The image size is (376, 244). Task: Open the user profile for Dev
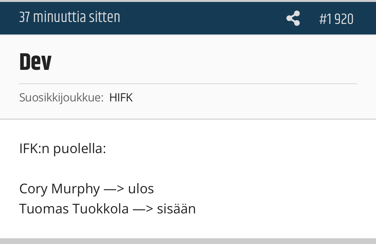point(35,62)
